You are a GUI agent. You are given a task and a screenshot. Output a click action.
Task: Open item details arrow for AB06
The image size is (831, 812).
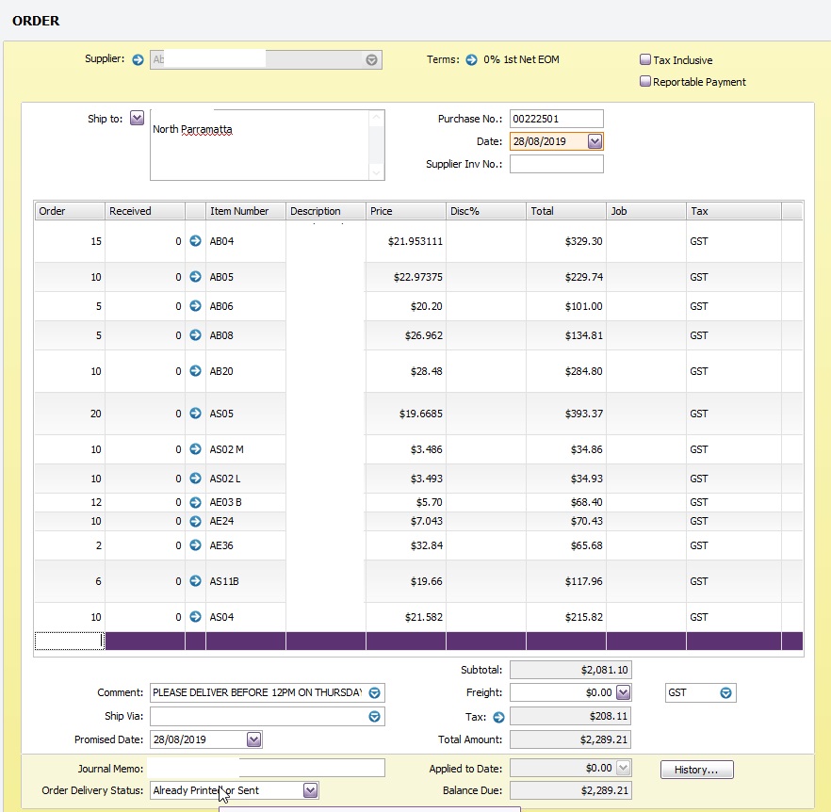coord(196,306)
